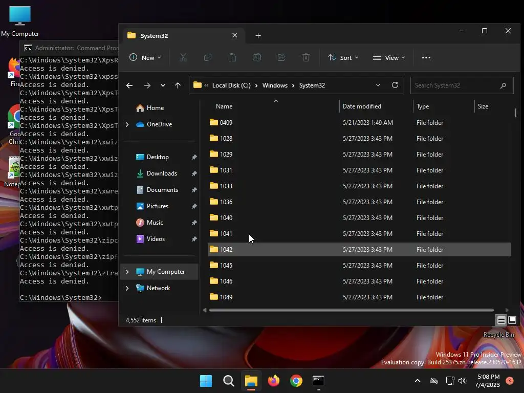Refresh the System32 folder view
Image resolution: width=524 pixels, height=393 pixels.
tap(395, 85)
